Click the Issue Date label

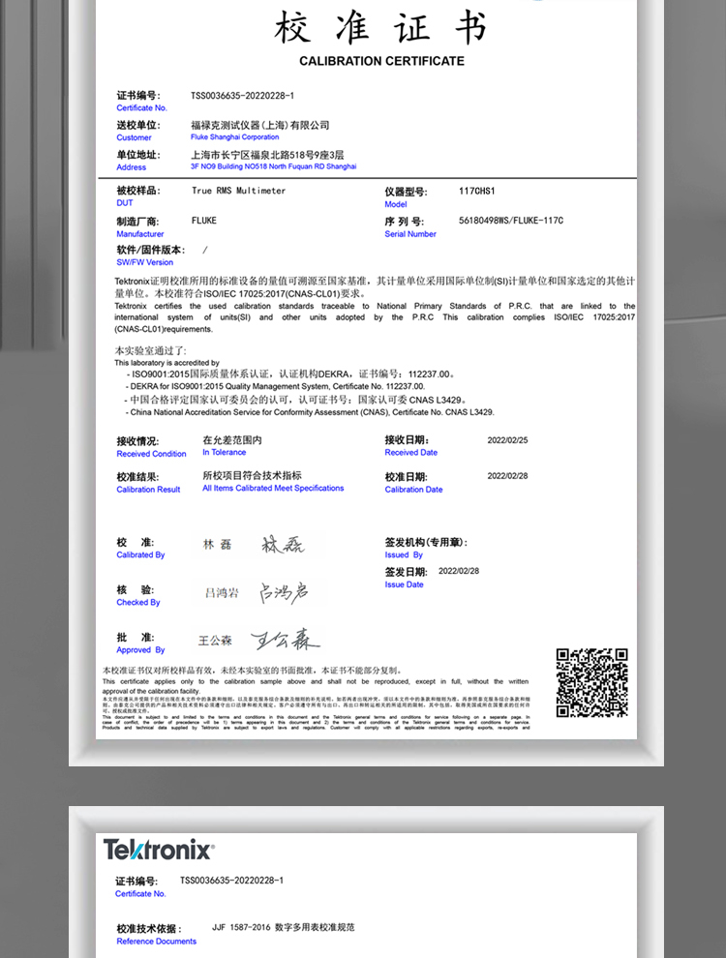click(404, 584)
